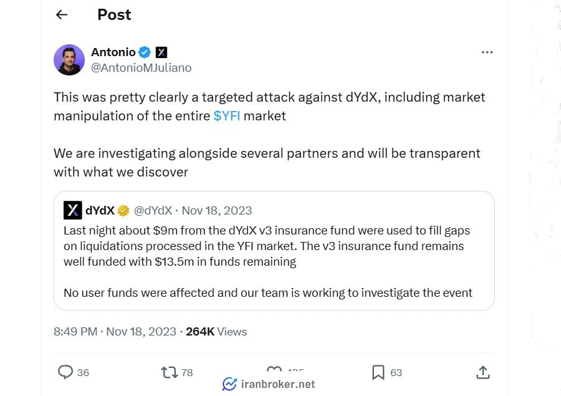Open the @dYdX handle in quoted post
Screen dimensions: 561x396
(153, 211)
